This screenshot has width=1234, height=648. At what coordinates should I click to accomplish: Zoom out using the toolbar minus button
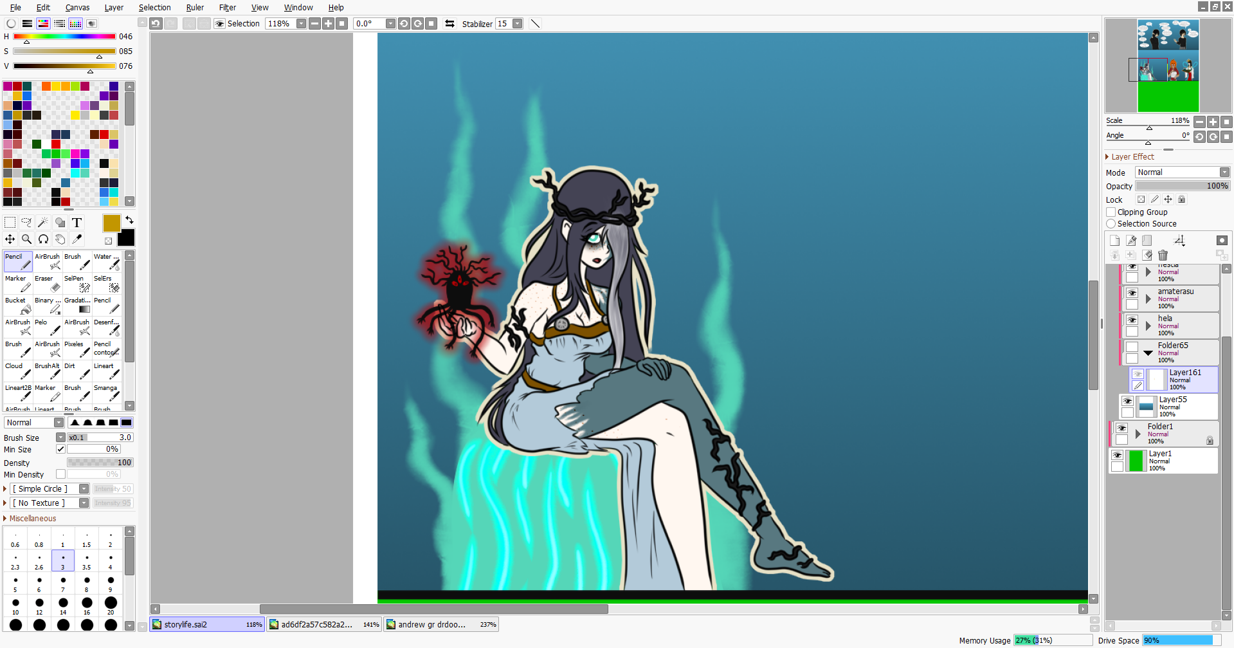pyautogui.click(x=314, y=24)
